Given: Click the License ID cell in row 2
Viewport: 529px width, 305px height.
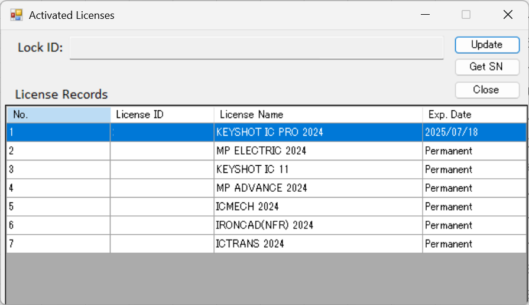Looking at the screenshot, I should 161,151.
